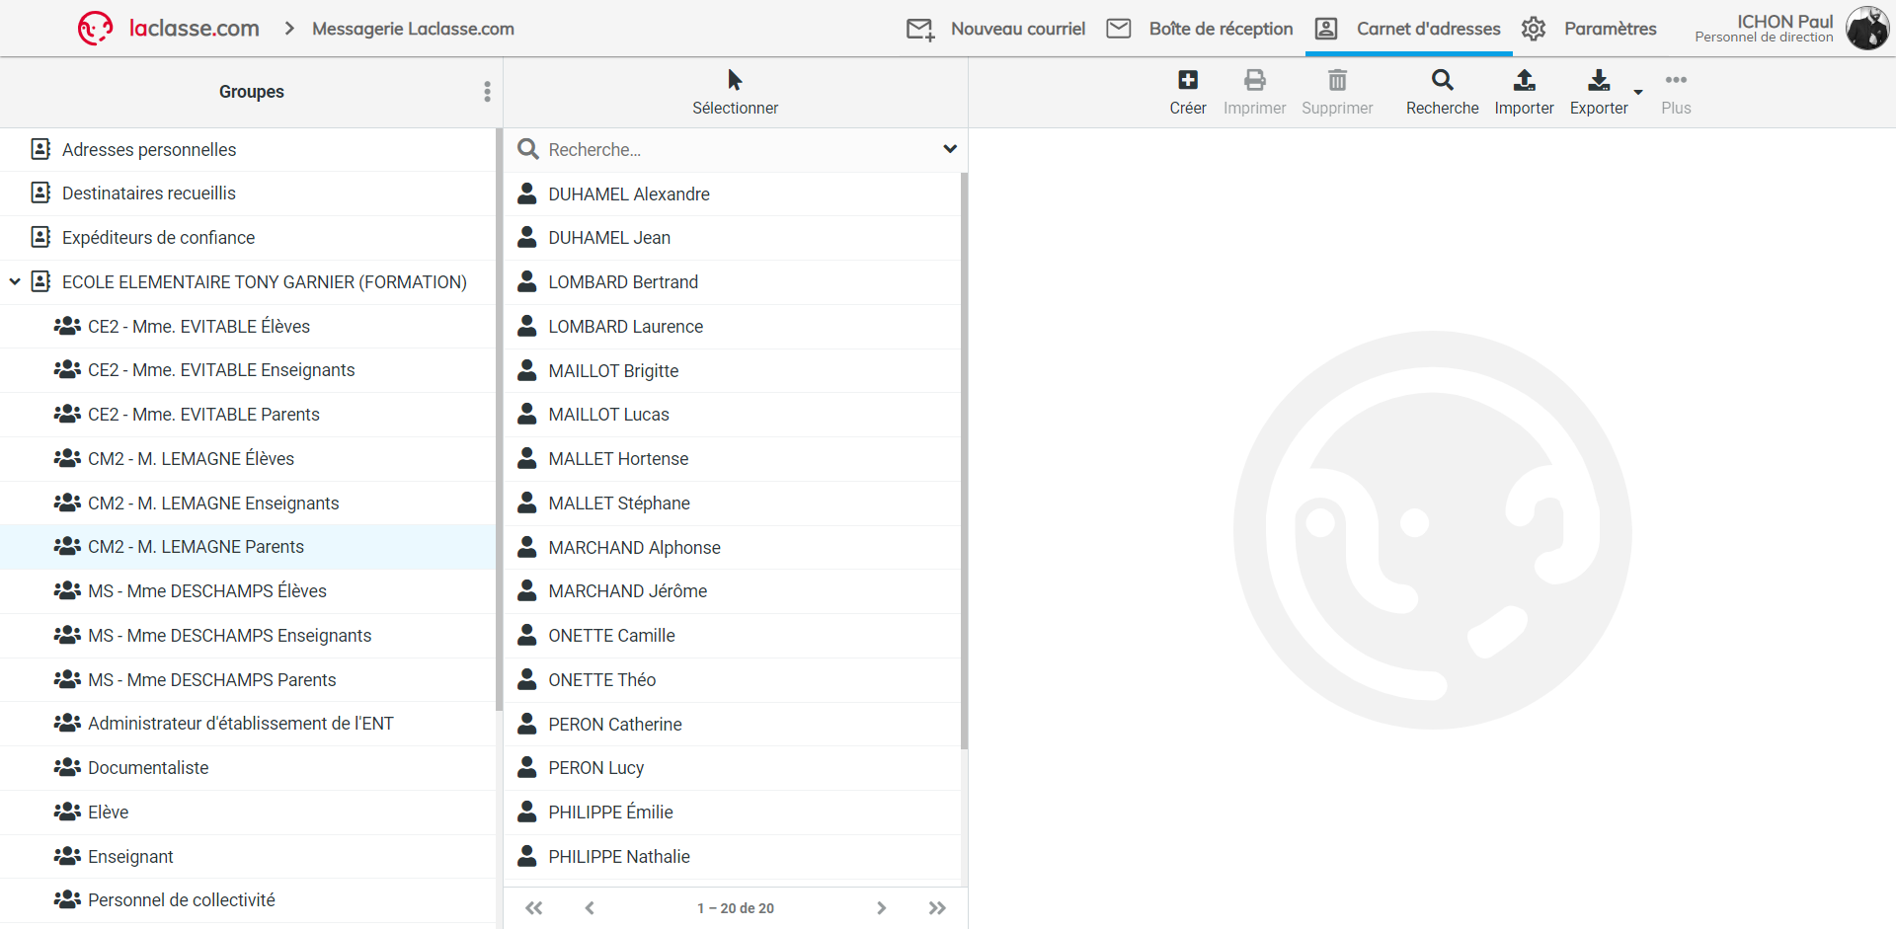Go to next contacts page
This screenshot has width=1896, height=929.
[x=881, y=907]
